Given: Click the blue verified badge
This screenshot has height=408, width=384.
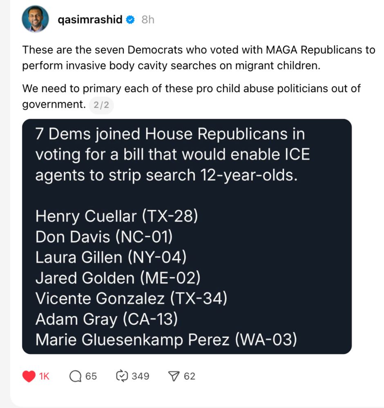Looking at the screenshot, I should tap(129, 19).
